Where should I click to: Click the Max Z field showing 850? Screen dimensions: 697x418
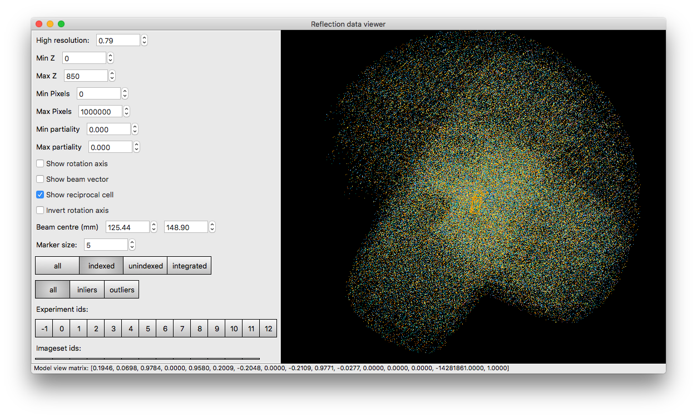(x=86, y=76)
